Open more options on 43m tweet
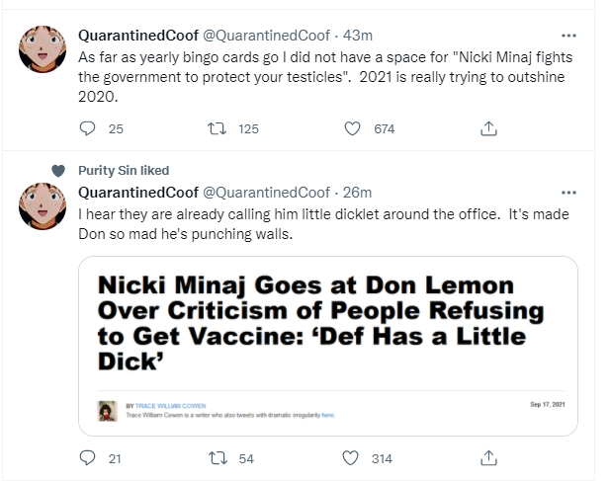 coord(568,36)
